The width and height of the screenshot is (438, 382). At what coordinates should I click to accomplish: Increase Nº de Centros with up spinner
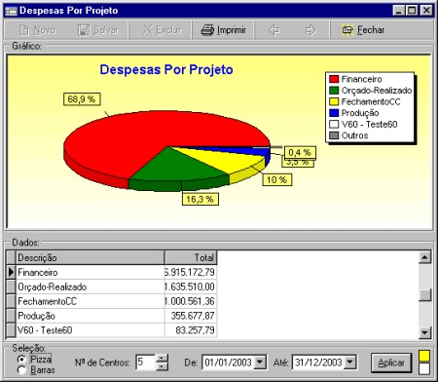coord(162,359)
